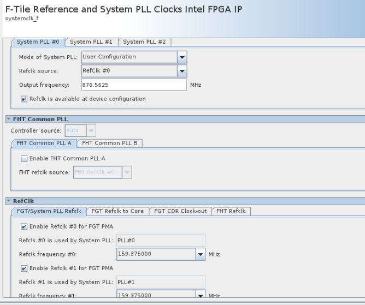Select the FHT Common PLL B tab
This screenshot has width=365, height=305.
pos(109,143)
